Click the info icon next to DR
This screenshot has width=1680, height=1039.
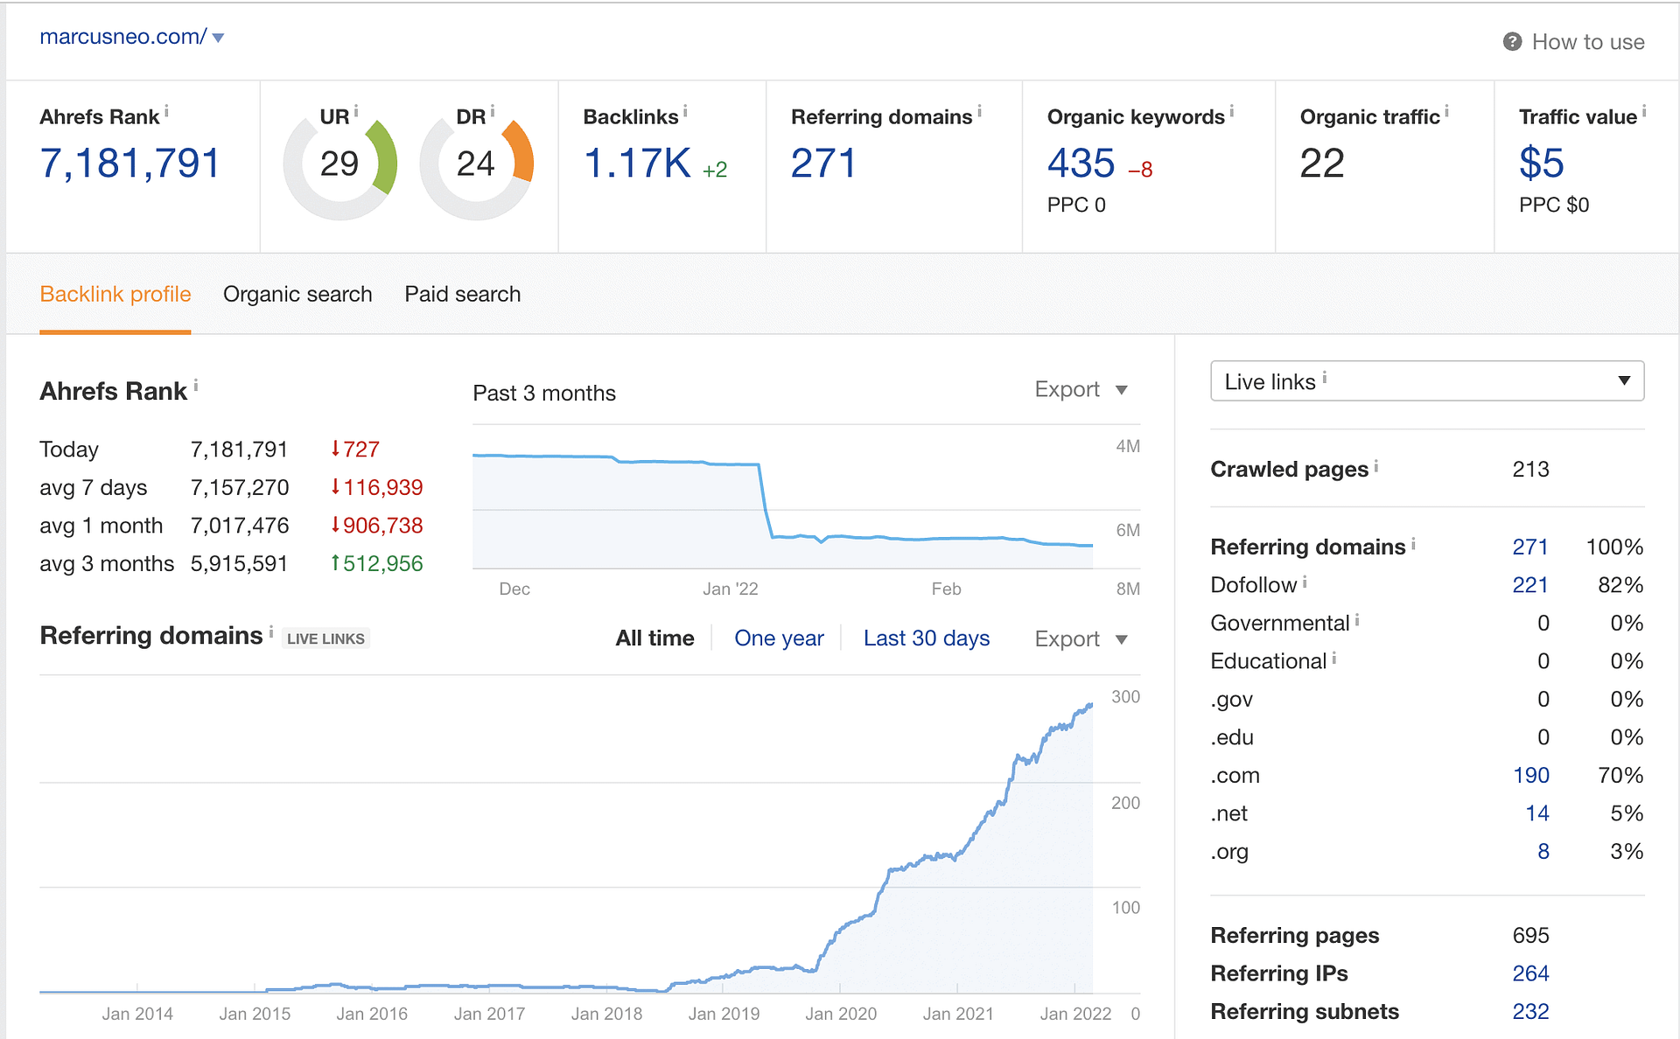coord(493,112)
